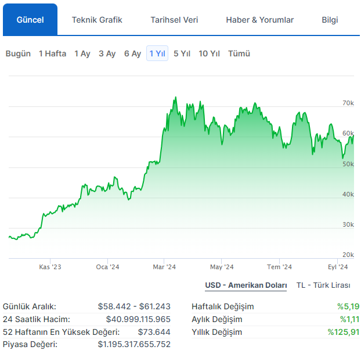Show all data with Tümü
The width and height of the screenshot is (361, 350).
pyautogui.click(x=239, y=53)
